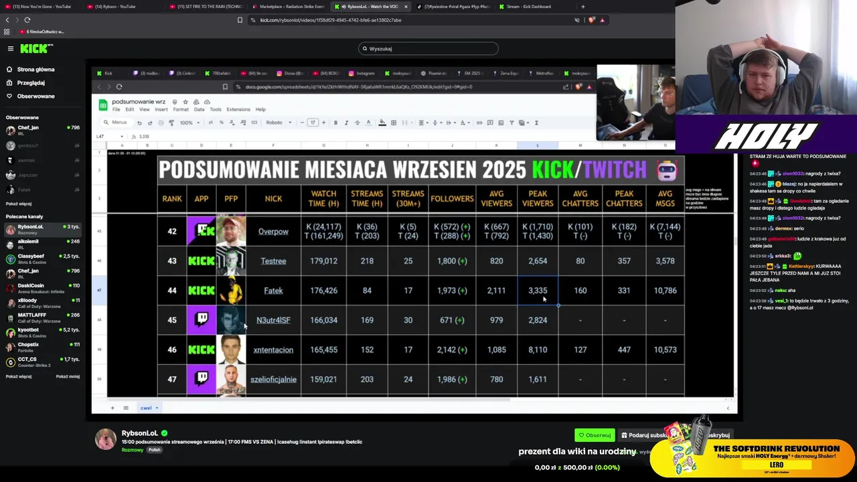Open the text color picker in Sheets
The height and width of the screenshot is (482, 857).
click(x=370, y=123)
